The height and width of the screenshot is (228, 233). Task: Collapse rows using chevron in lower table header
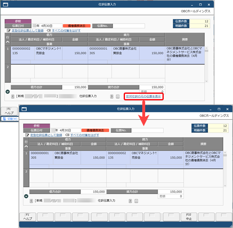[26, 147]
